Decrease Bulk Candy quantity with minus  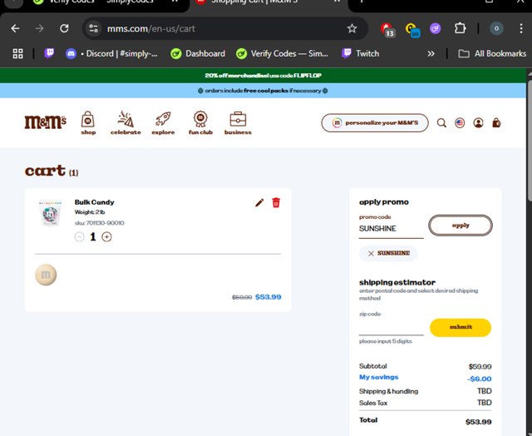coord(80,236)
